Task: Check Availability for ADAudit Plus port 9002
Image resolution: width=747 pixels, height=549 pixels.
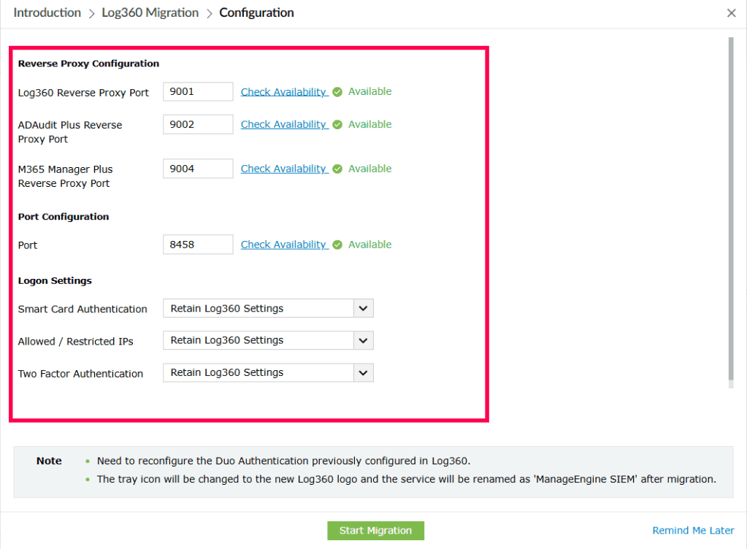Action: pos(284,124)
